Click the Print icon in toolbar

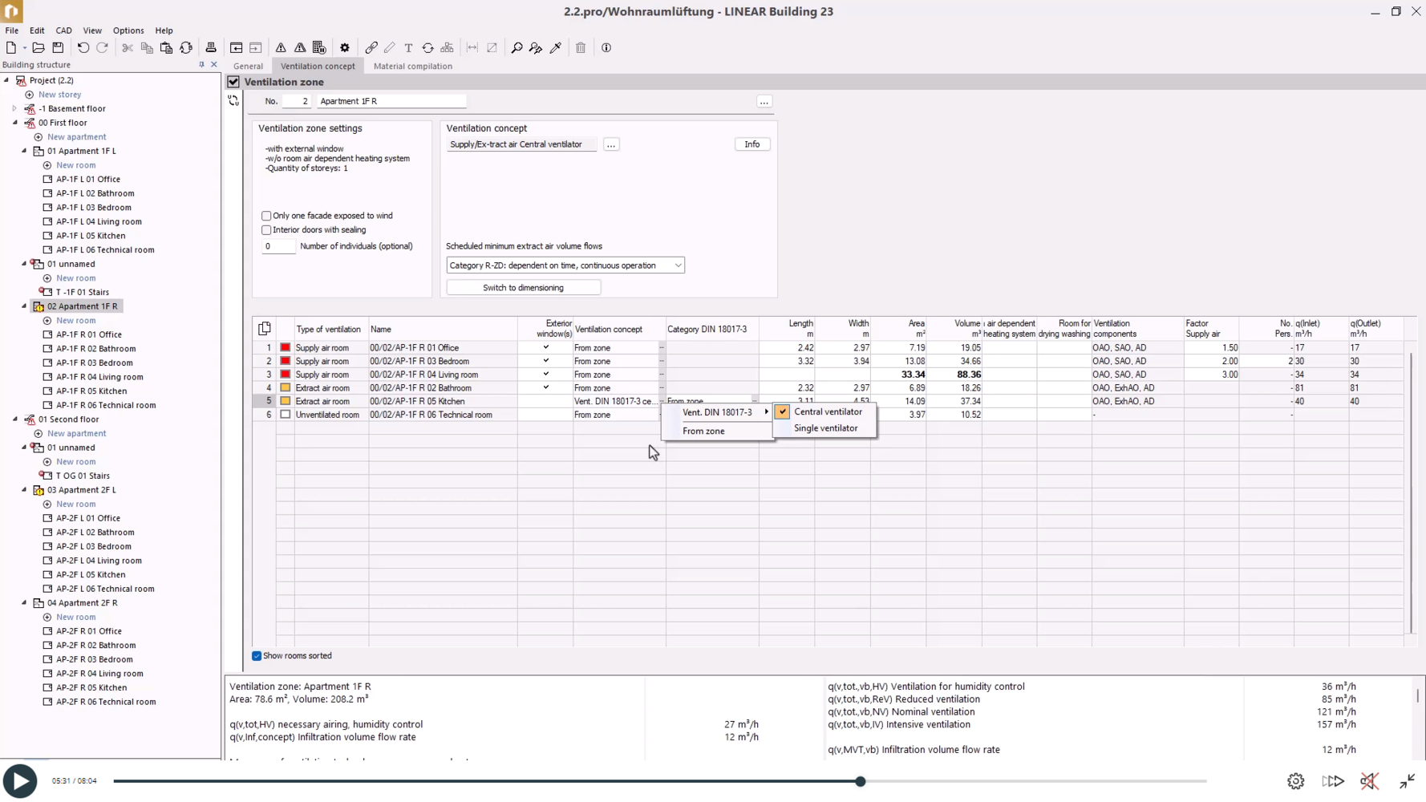point(211,48)
